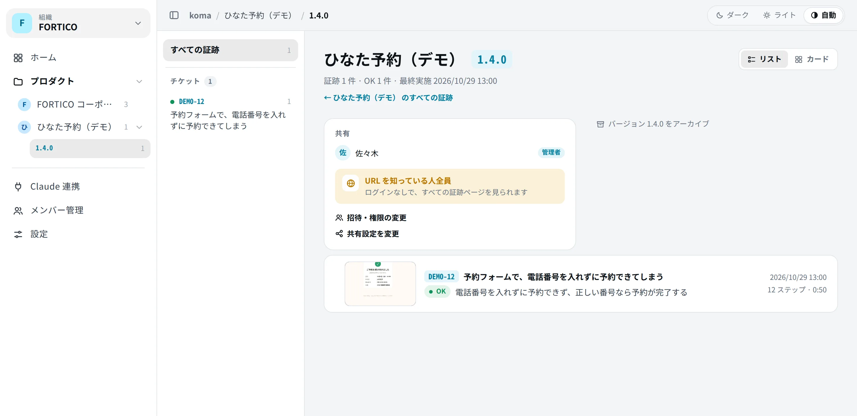The image size is (857, 416).
Task: Click the メンバー管理 people icon
Action: 18,211
